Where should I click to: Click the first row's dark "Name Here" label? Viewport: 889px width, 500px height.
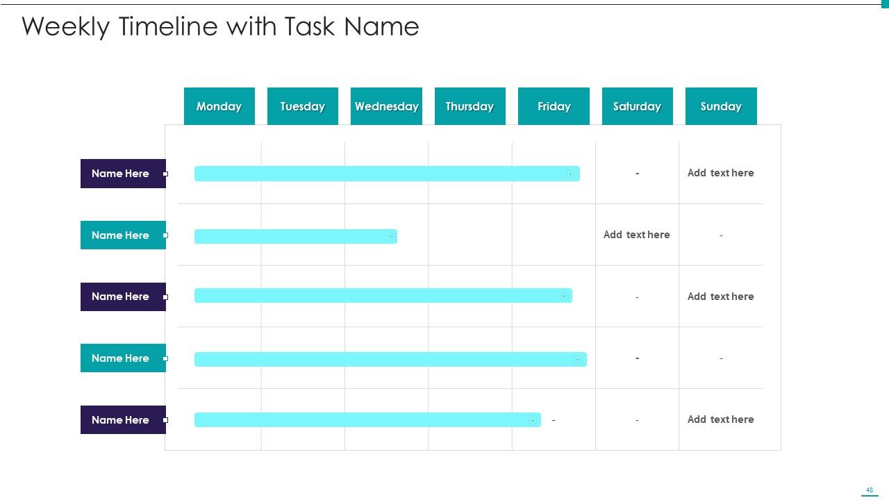[123, 174]
